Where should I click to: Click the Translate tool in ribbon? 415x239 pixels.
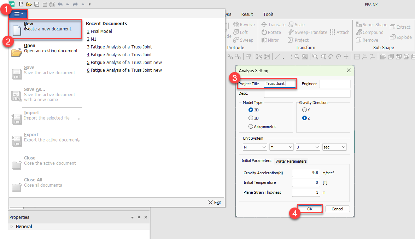coord(273,24)
